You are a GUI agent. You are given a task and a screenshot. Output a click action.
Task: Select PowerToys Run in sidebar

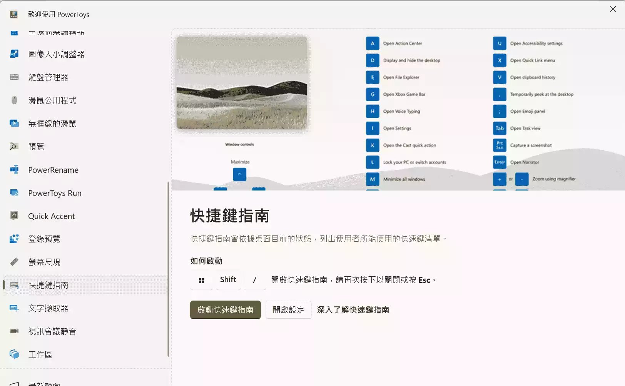(x=85, y=193)
